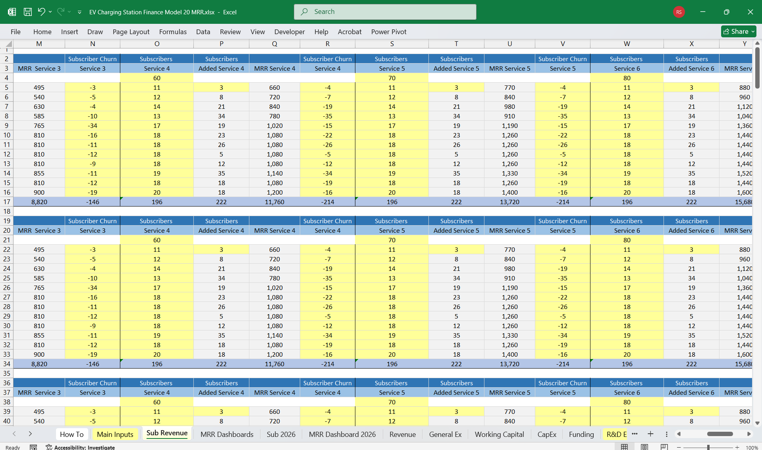Open the macro recording status bar icon
The width and height of the screenshot is (762, 450).
pos(33,447)
